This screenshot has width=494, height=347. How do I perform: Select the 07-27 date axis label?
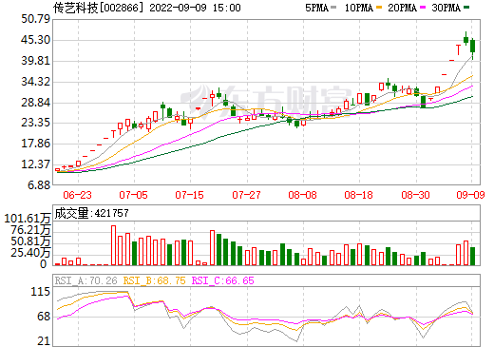coord(246,195)
